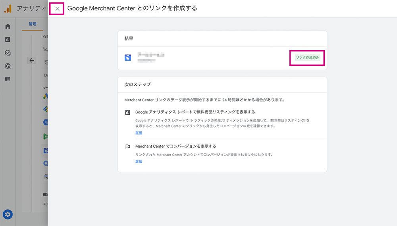Open 詳細 link under 無料商品リスティング section
Viewport: 397px width, 226px height.
coord(139,133)
